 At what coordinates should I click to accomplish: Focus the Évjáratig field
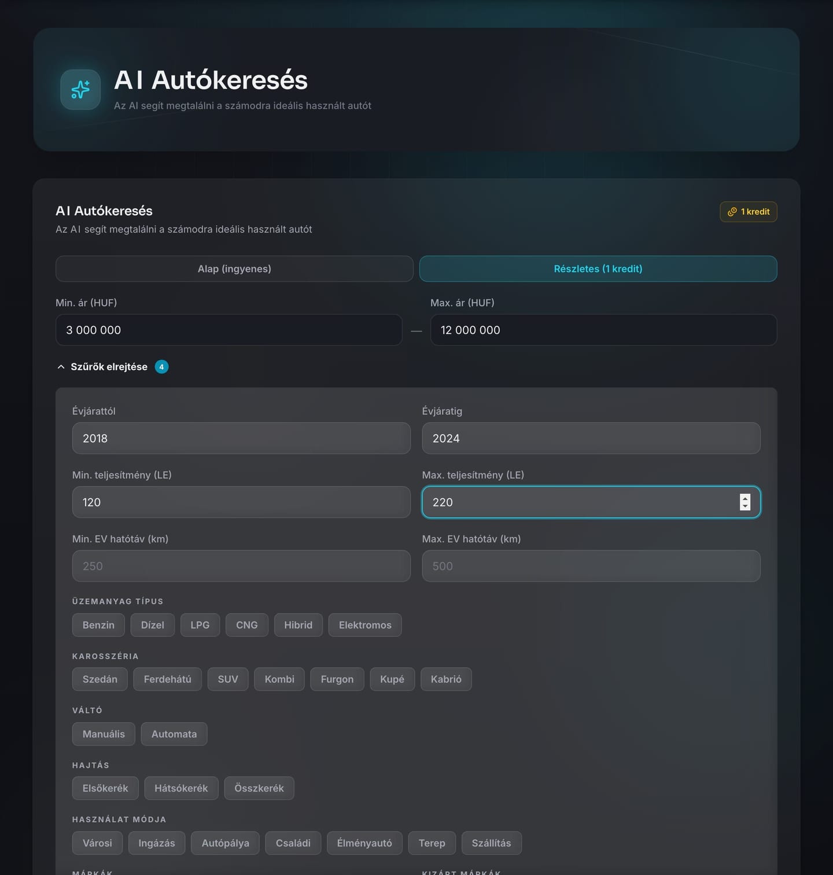[x=591, y=438]
